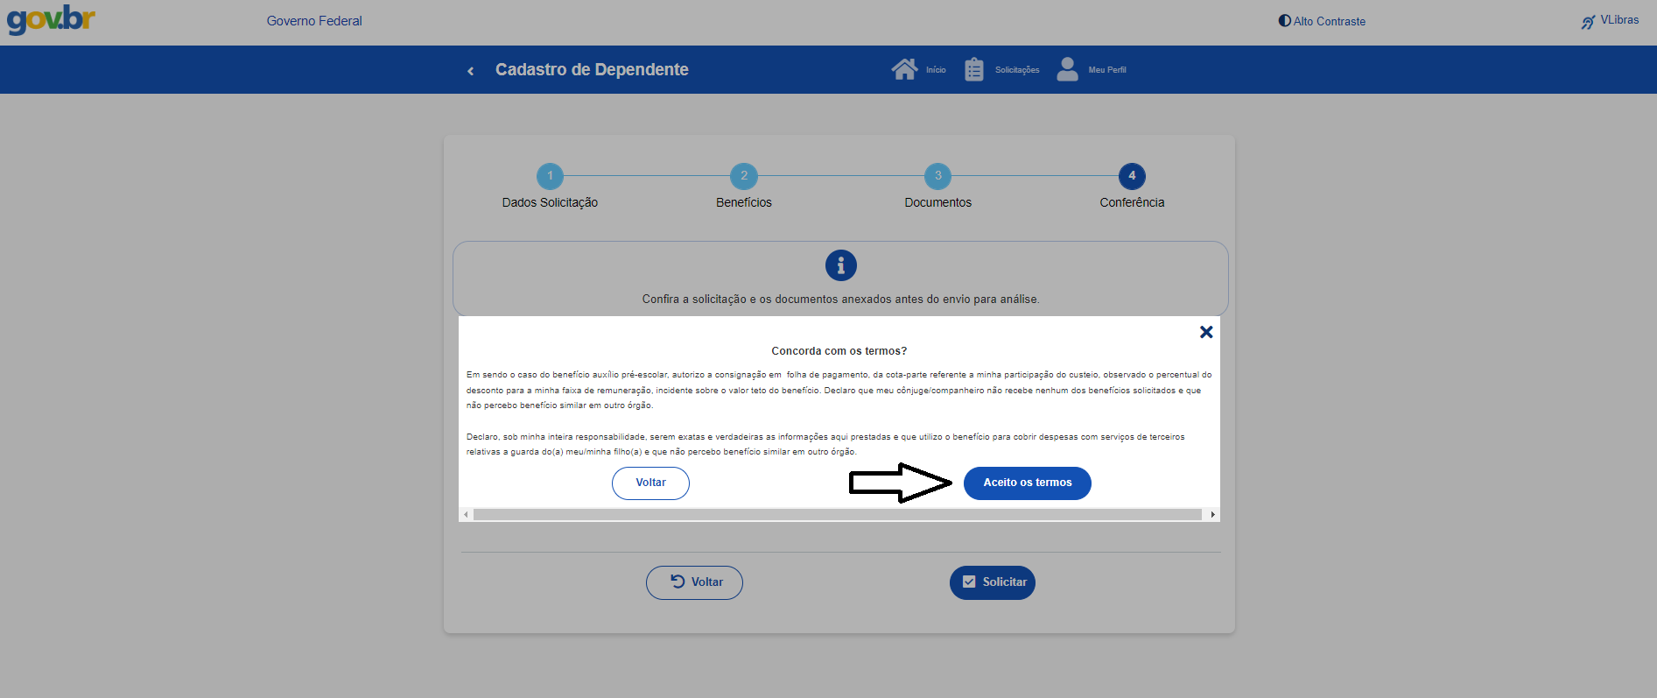
Task: Click the Solicitar button
Action: coord(993,582)
